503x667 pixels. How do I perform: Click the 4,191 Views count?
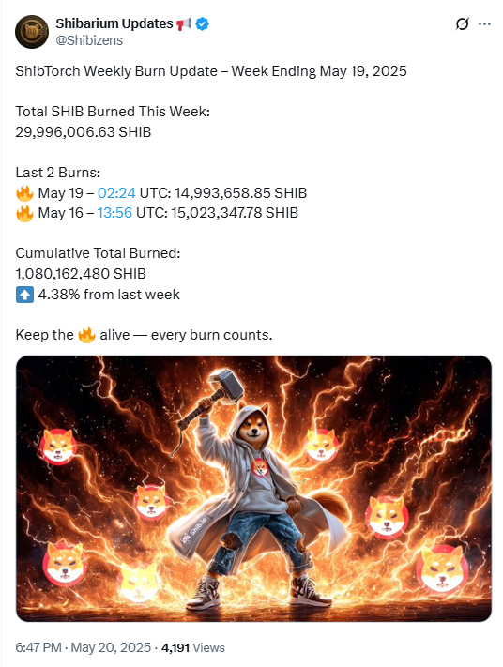(193, 647)
